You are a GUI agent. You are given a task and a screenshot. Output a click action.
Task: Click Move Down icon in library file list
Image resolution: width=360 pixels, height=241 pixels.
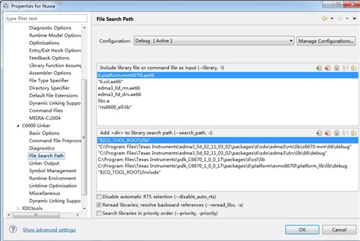(x=353, y=68)
